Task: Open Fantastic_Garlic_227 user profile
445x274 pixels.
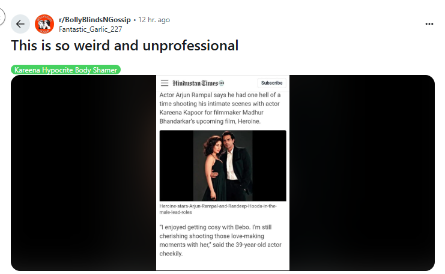Action: 91,29
